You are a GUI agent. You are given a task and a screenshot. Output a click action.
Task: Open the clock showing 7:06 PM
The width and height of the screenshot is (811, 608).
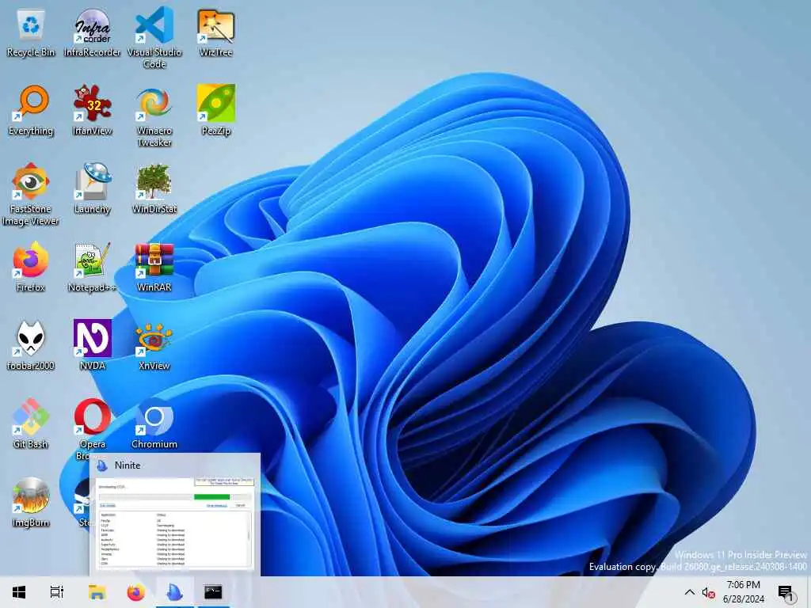coord(743,592)
